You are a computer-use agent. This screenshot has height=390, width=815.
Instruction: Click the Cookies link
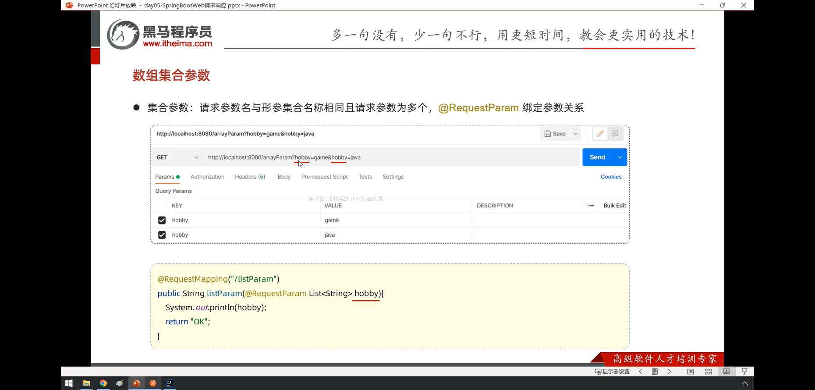pos(611,177)
